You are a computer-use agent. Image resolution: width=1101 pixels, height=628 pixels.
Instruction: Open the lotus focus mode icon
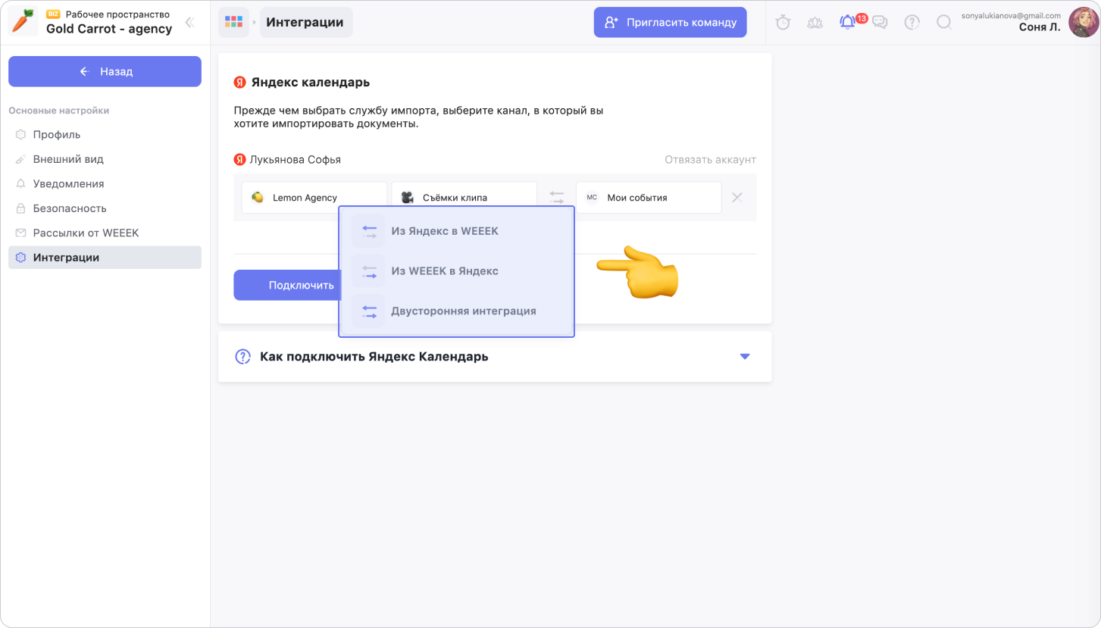pyautogui.click(x=815, y=23)
